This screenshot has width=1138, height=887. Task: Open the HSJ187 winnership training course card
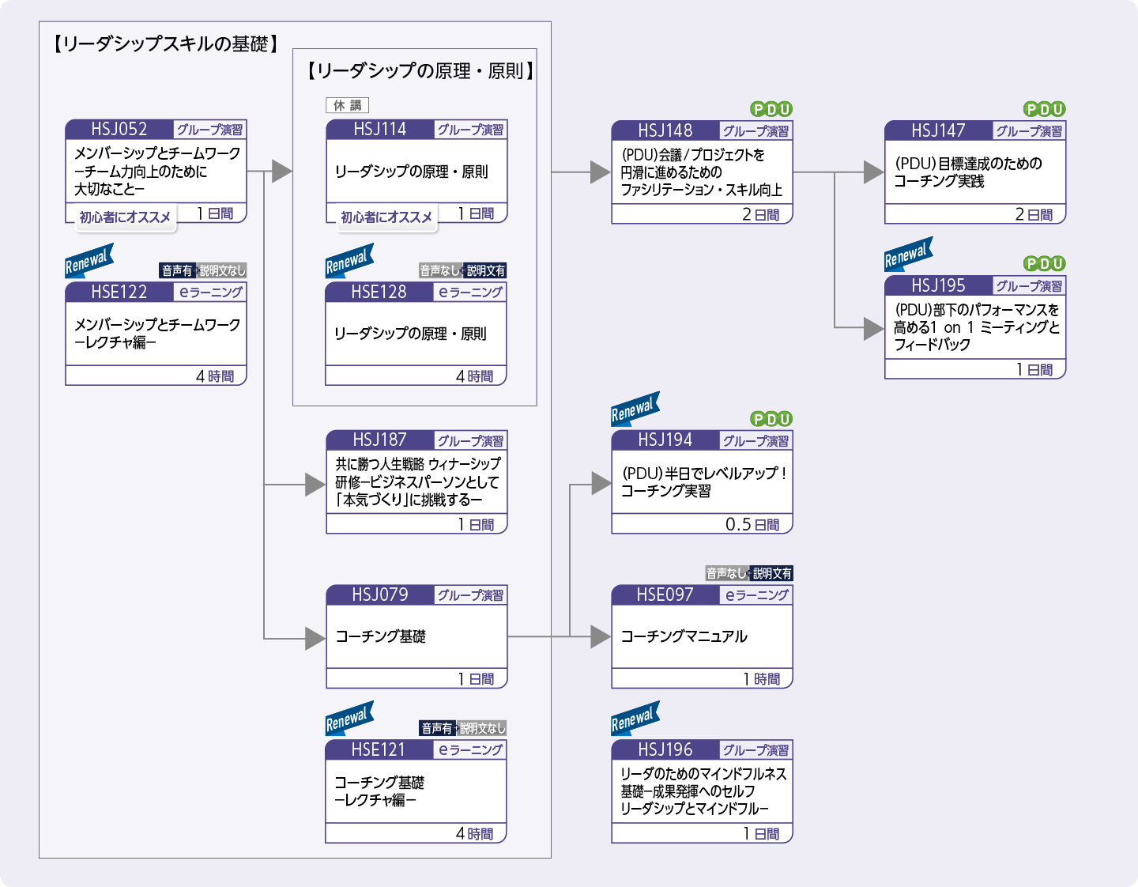point(416,482)
